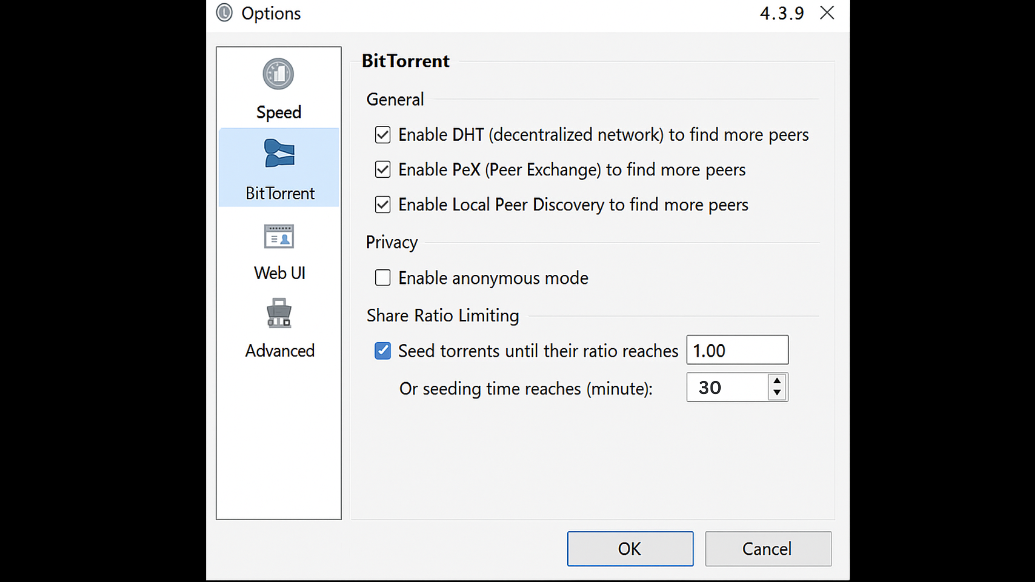
Task: Dismiss dialog via Cancel button
Action: pos(768,549)
